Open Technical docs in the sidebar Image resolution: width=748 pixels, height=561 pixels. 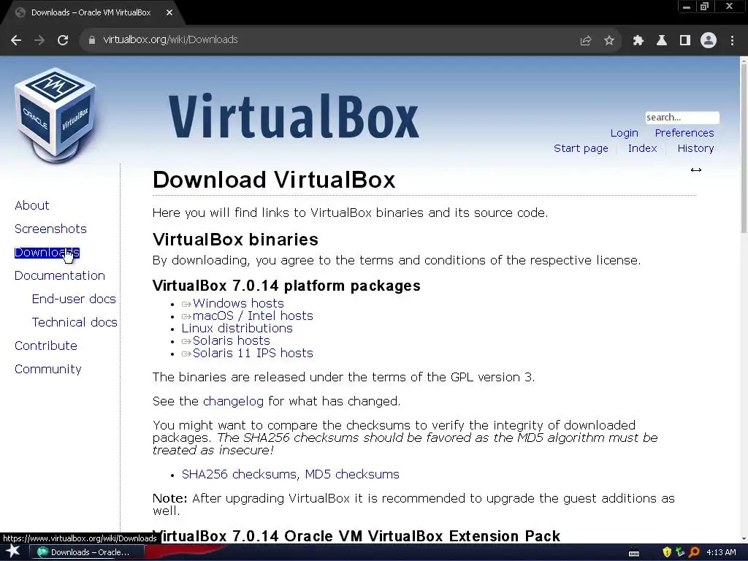click(75, 322)
